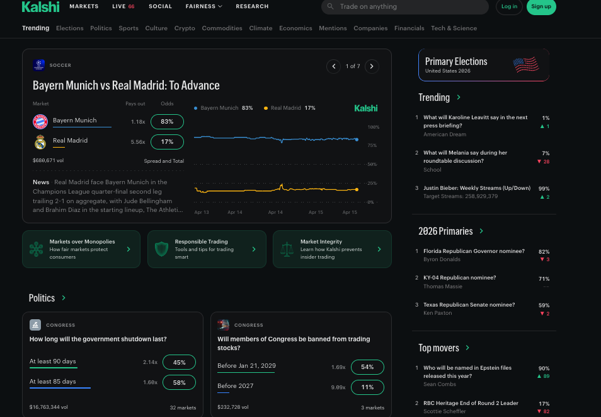Image resolution: width=601 pixels, height=417 pixels.
Task: Open the Fairness dropdown menu
Action: [204, 6]
